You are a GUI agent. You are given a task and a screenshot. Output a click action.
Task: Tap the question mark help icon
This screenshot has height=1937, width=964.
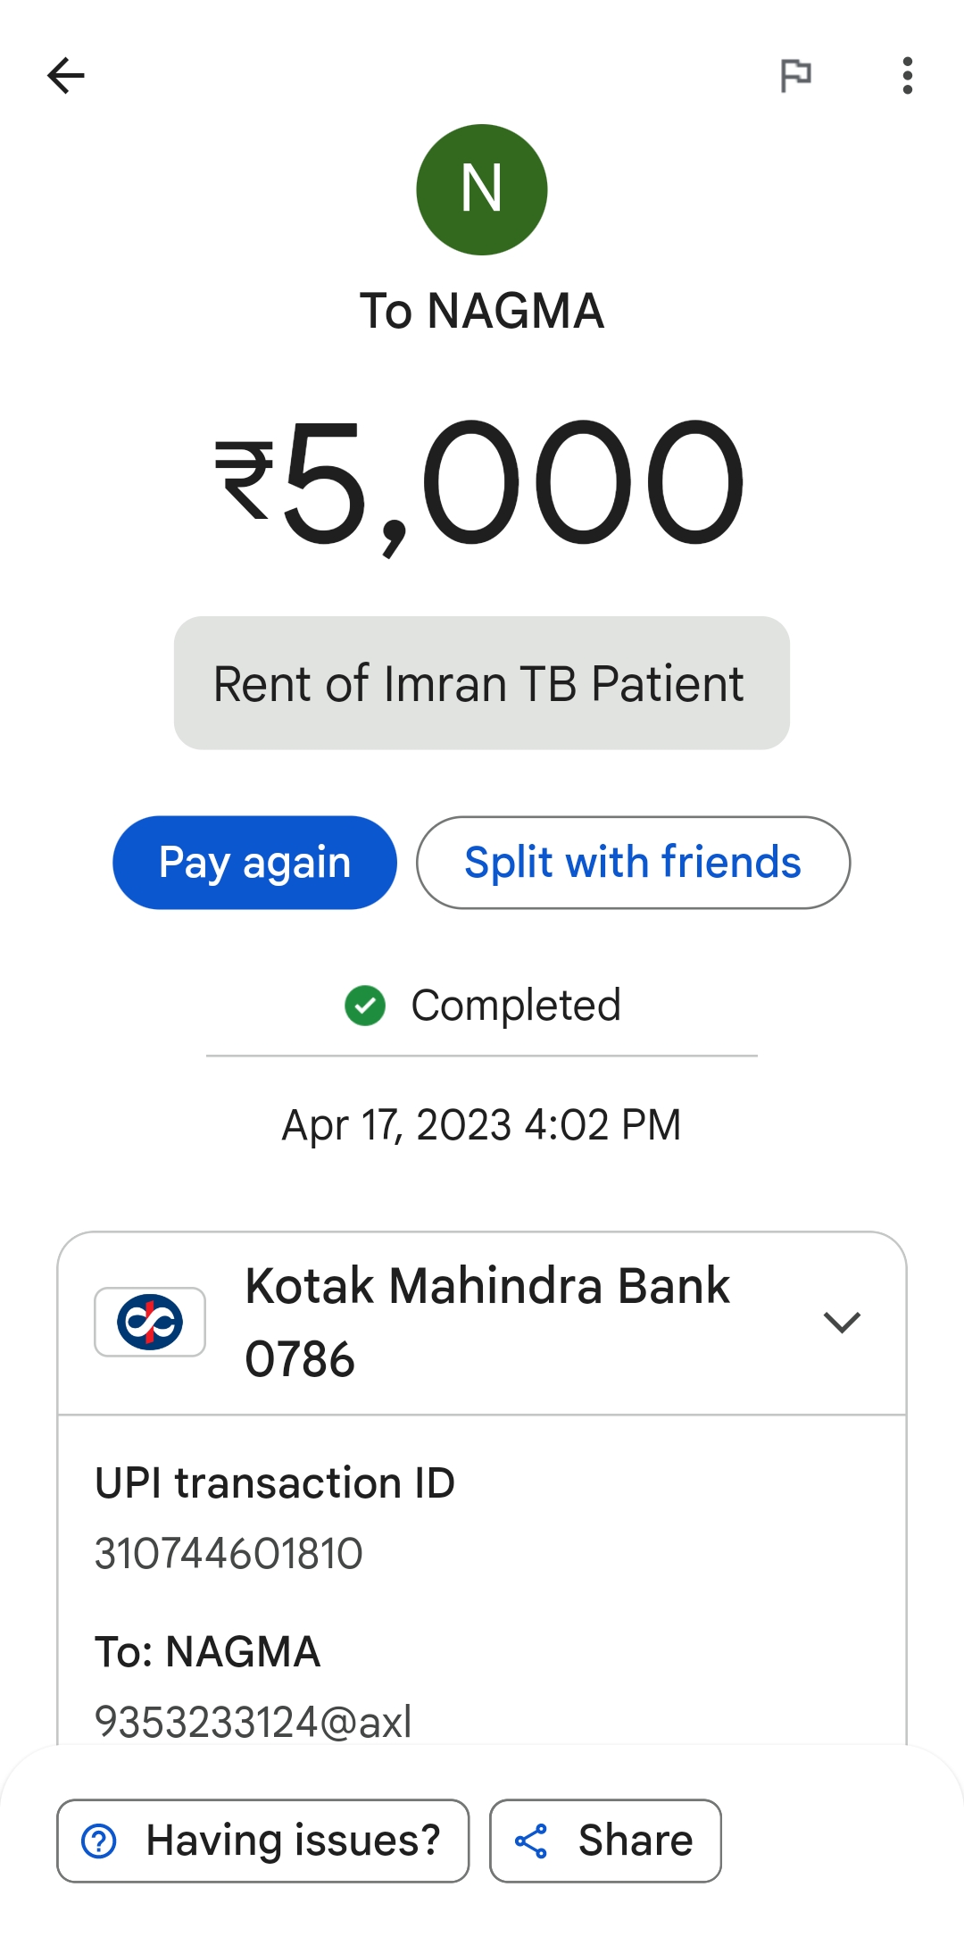[x=99, y=1841]
